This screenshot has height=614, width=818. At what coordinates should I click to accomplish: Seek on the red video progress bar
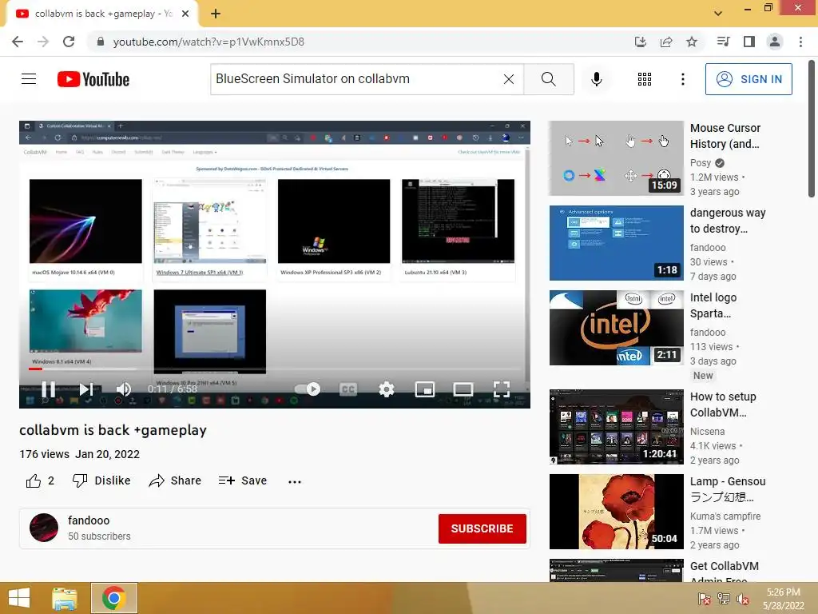point(275,369)
